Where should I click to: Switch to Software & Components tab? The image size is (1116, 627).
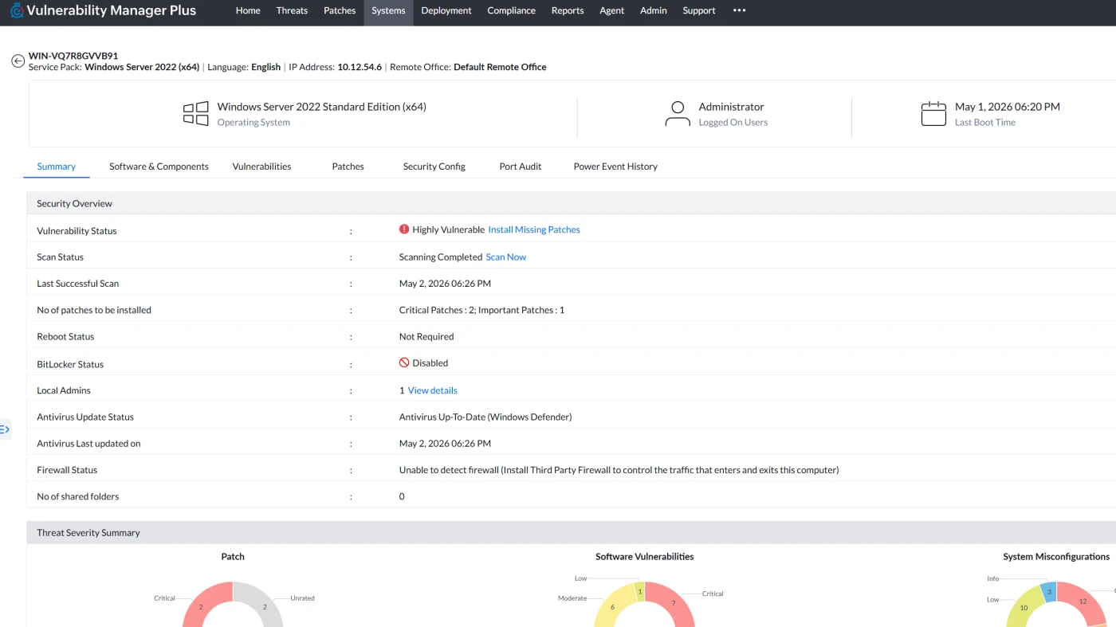pyautogui.click(x=159, y=167)
